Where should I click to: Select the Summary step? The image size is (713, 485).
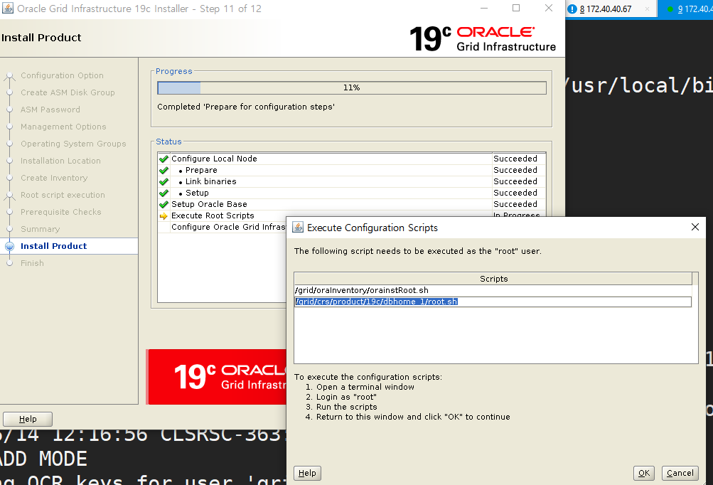40,229
